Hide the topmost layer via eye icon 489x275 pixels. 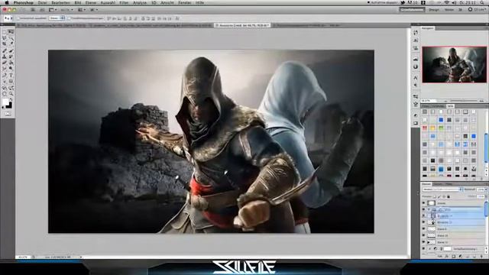[423, 203]
